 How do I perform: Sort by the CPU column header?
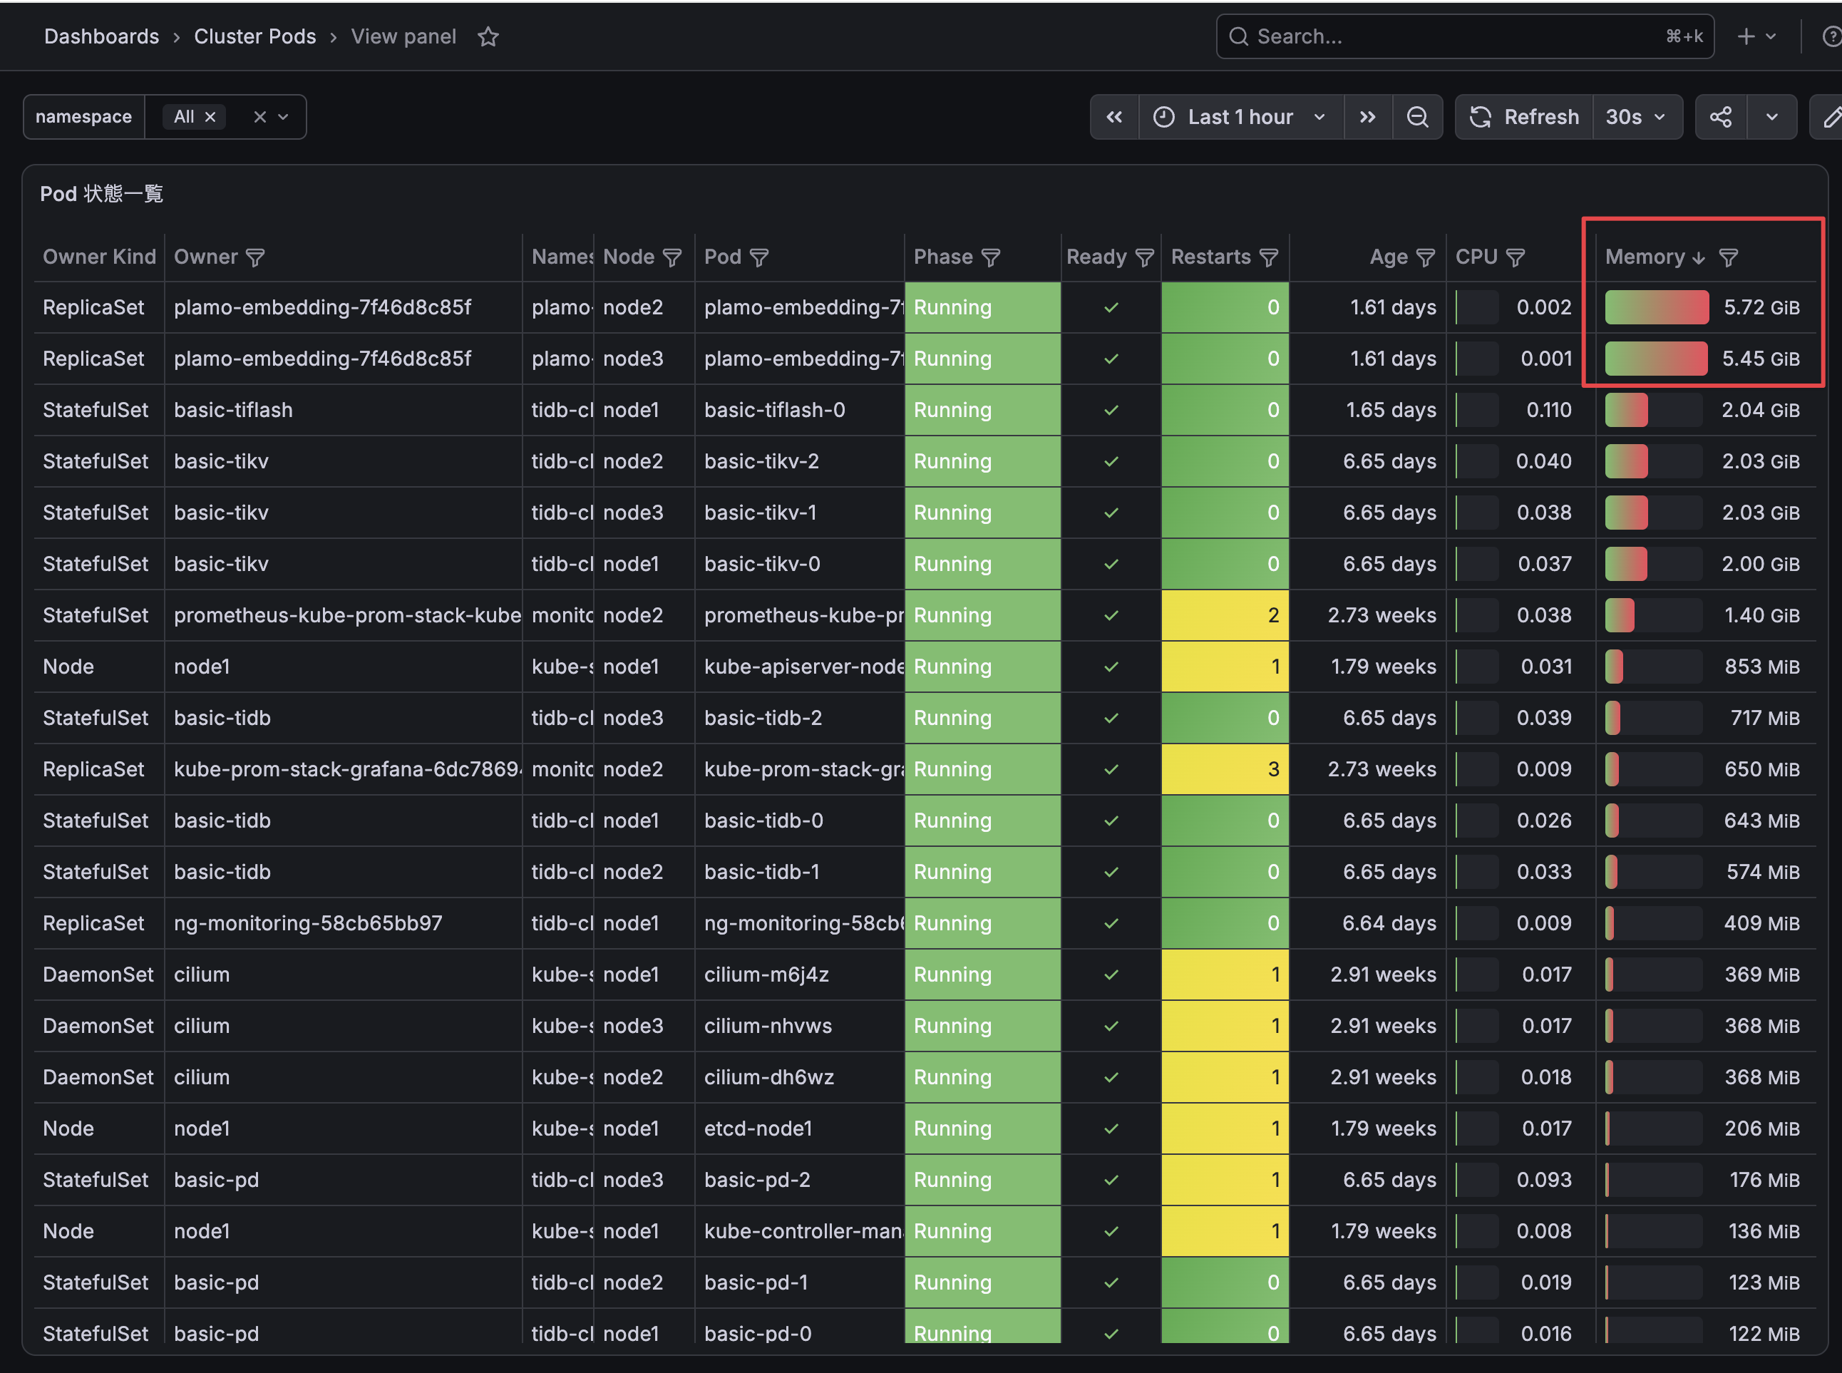[1476, 257]
